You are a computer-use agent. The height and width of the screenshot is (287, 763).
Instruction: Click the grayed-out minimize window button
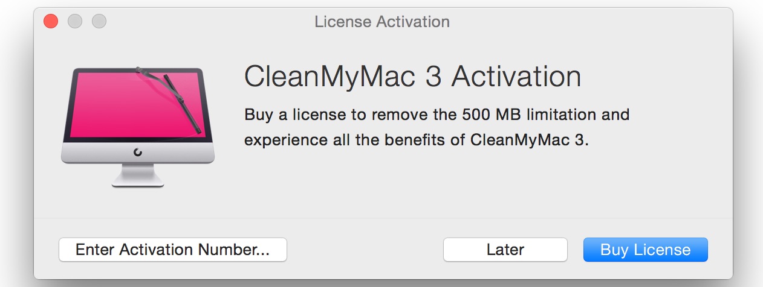(x=75, y=22)
